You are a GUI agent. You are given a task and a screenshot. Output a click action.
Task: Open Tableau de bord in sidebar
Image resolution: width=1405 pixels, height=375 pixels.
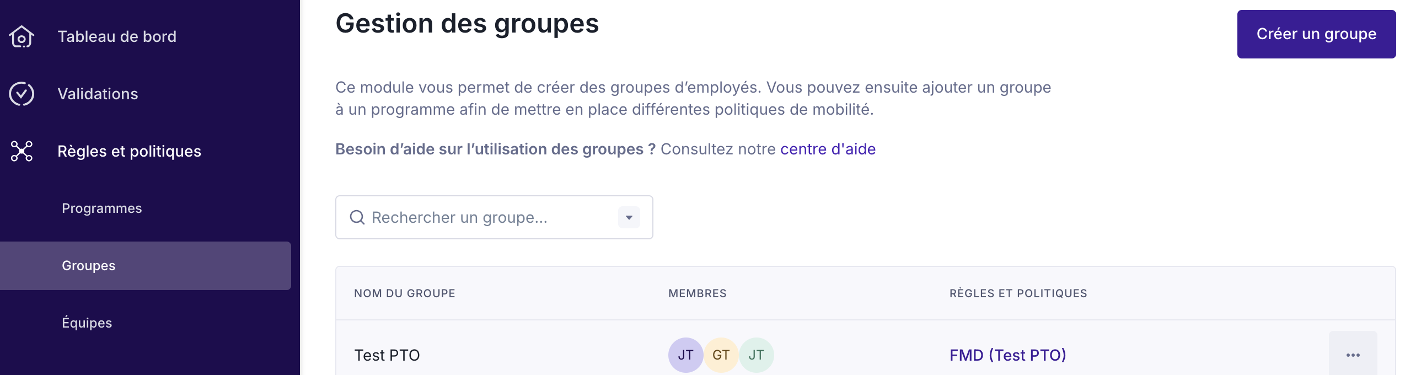coord(117,37)
